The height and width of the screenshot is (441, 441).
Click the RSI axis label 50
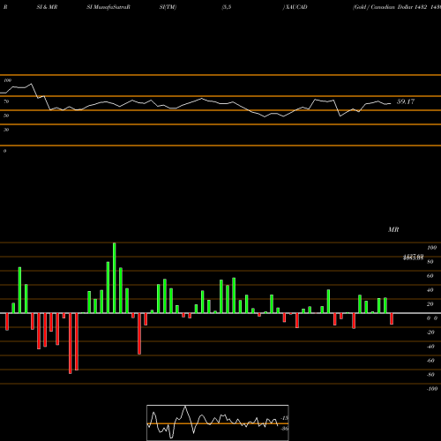[x=6, y=116]
